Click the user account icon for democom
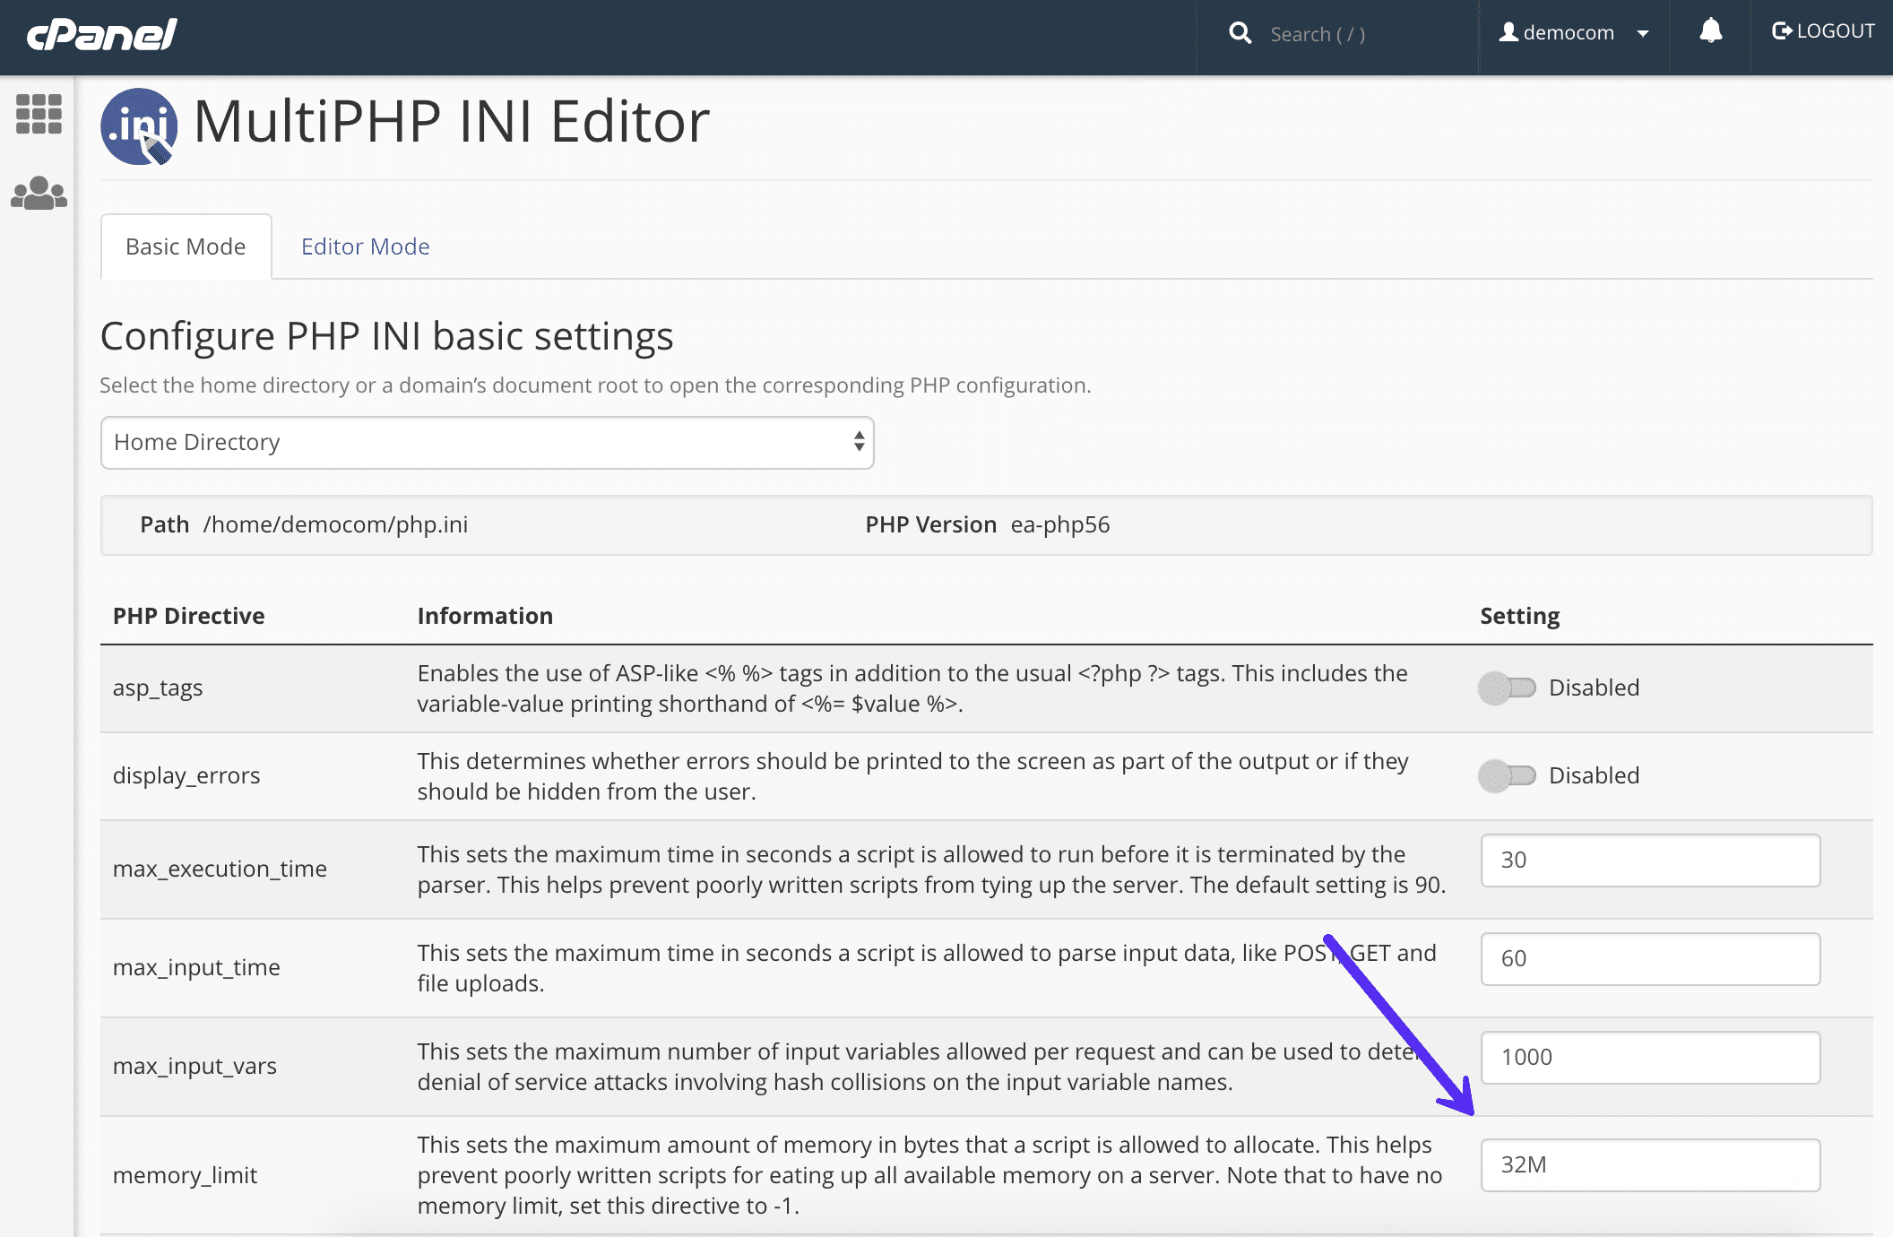The height and width of the screenshot is (1237, 1893). pyautogui.click(x=1508, y=35)
